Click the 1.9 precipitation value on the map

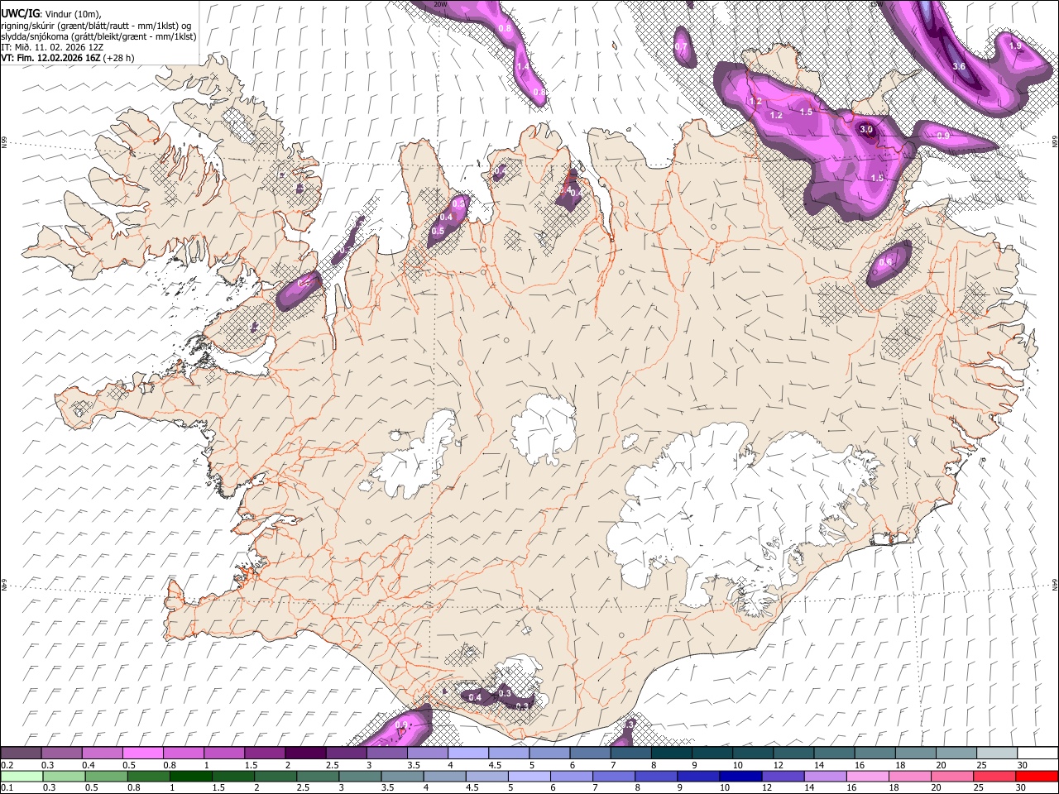1016,45
